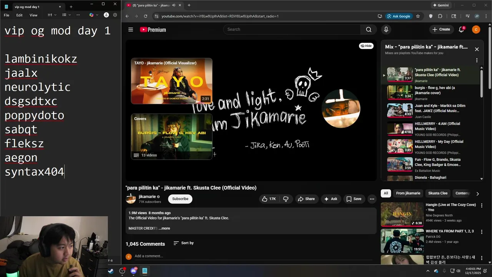The width and height of the screenshot is (492, 277).
Task: Open more actions ellipsis below video
Action: (372, 199)
